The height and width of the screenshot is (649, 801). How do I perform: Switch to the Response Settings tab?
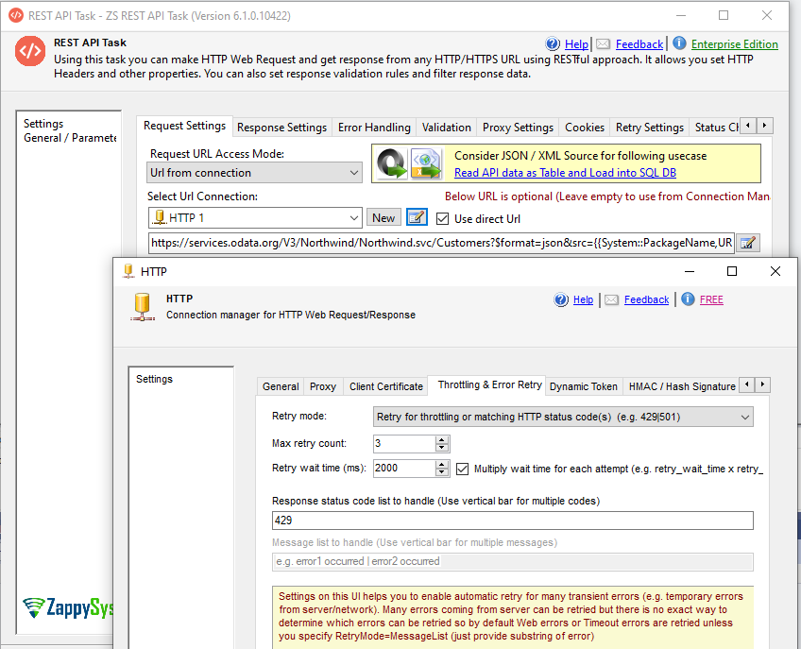click(x=281, y=127)
